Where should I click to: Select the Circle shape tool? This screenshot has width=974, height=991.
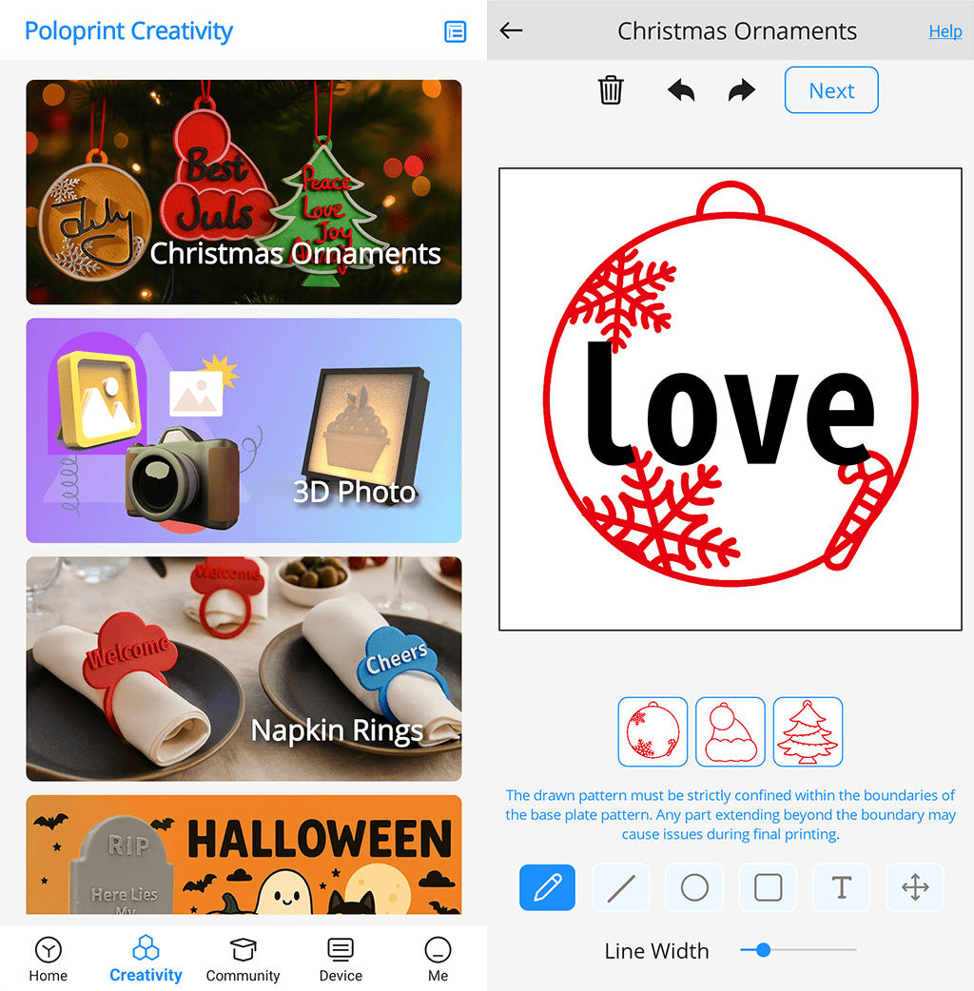click(693, 887)
